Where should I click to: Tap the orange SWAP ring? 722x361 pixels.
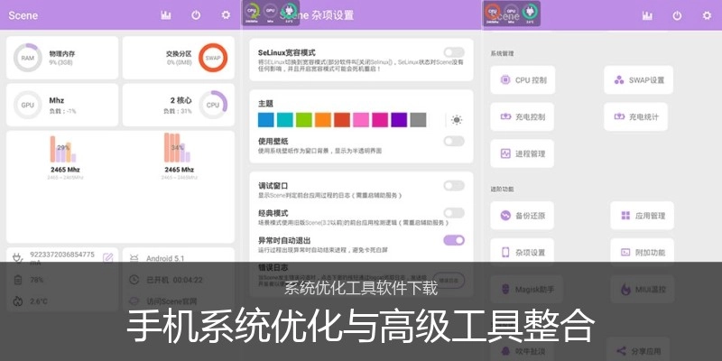click(213, 58)
